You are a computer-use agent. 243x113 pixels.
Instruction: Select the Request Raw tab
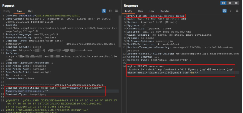[x=19, y=11]
